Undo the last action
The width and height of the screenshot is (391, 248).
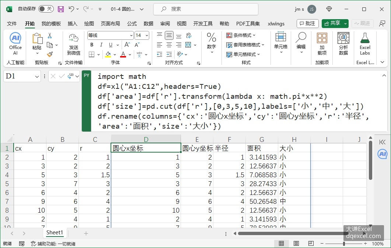coord(71,9)
